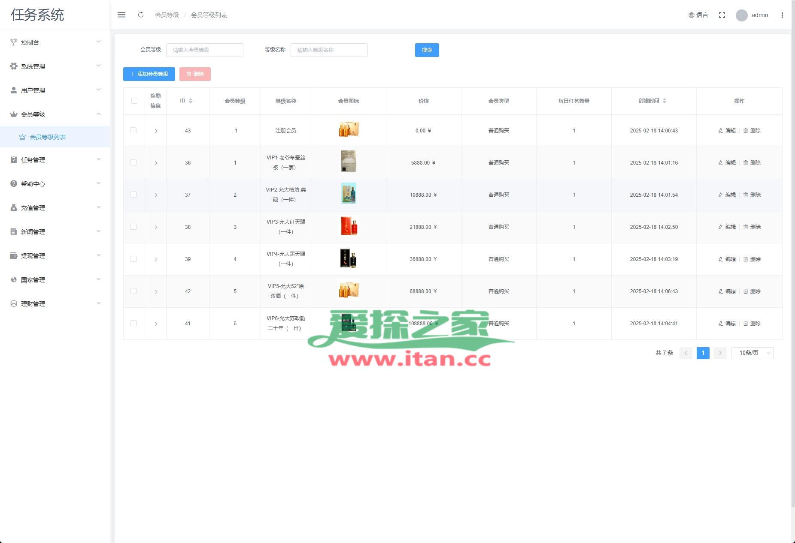Screen dimensions: 795x543
Task: Sort by the creation time column
Action: pos(664,101)
